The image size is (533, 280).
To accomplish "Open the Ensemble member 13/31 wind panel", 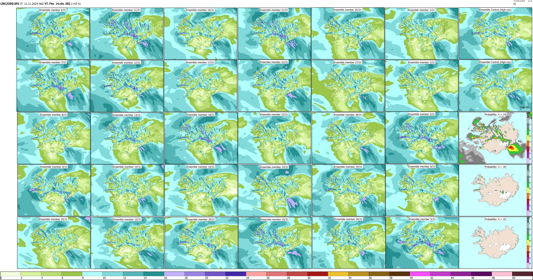I will pyautogui.click(x=127, y=138).
